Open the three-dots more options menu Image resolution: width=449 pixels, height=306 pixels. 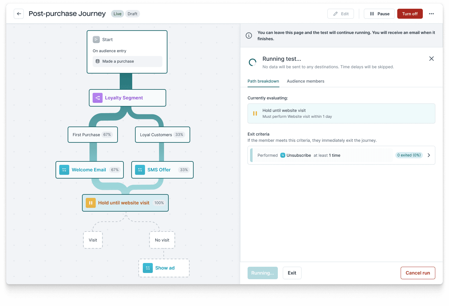click(431, 14)
